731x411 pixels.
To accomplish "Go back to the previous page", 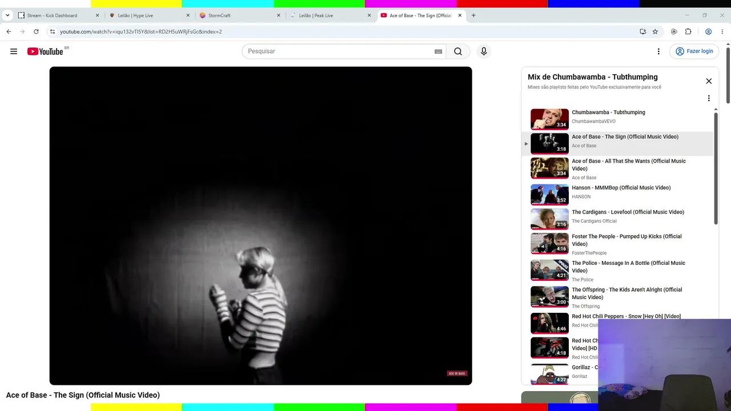I will [9, 31].
